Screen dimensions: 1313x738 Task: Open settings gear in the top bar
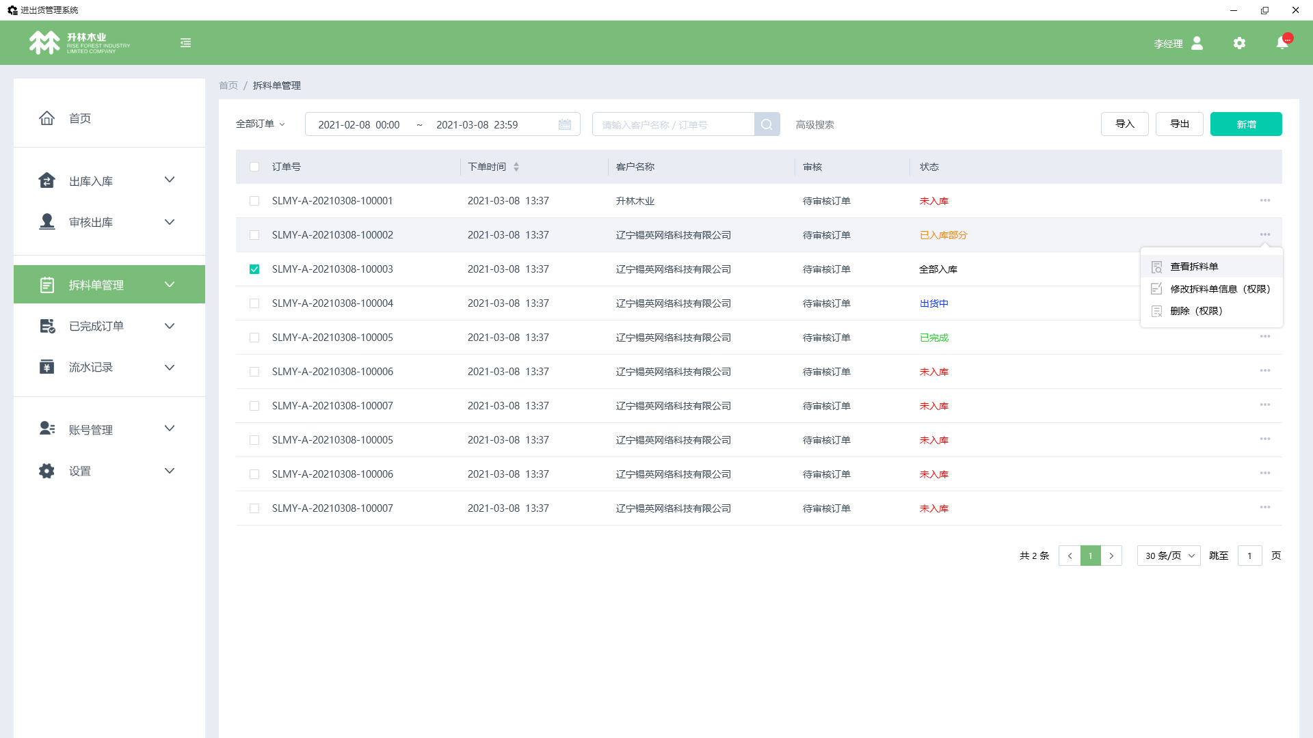pyautogui.click(x=1239, y=43)
